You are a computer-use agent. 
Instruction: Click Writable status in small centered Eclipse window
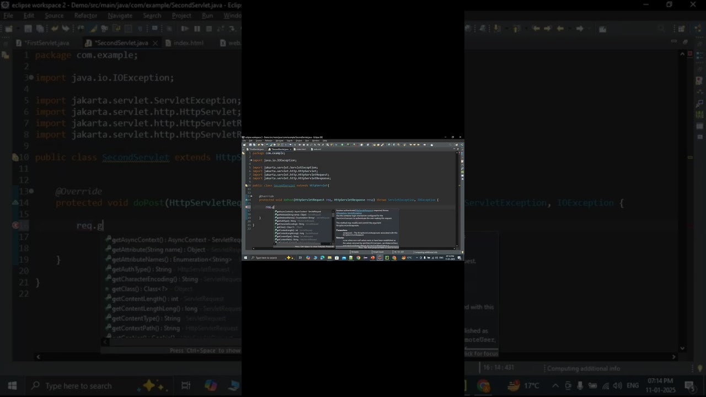click(355, 252)
